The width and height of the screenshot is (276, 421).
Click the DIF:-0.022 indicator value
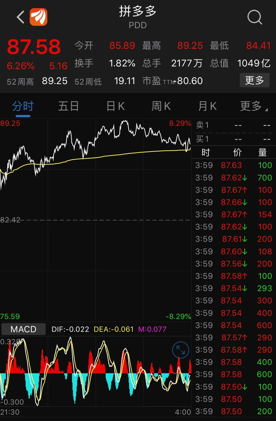tap(70, 329)
